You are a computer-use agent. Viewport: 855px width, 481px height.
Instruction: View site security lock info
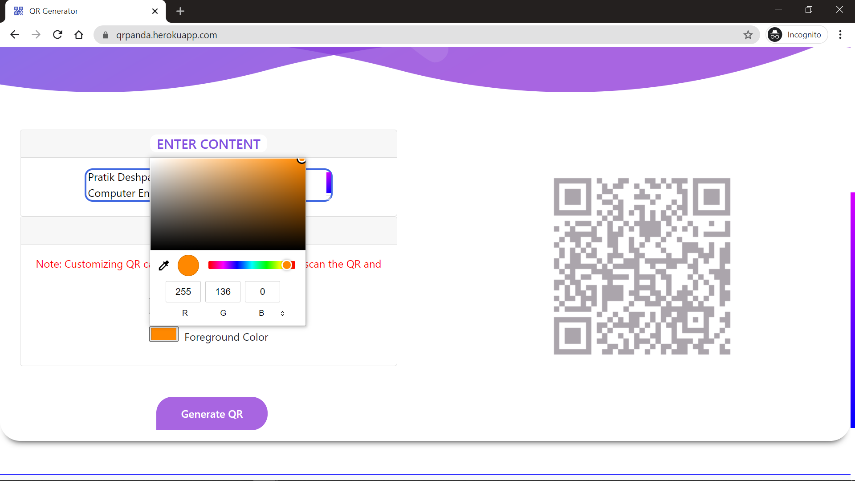point(106,35)
